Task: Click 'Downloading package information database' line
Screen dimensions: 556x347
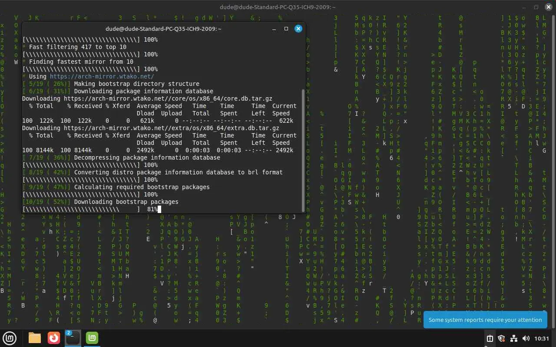Action: pyautogui.click(x=118, y=91)
